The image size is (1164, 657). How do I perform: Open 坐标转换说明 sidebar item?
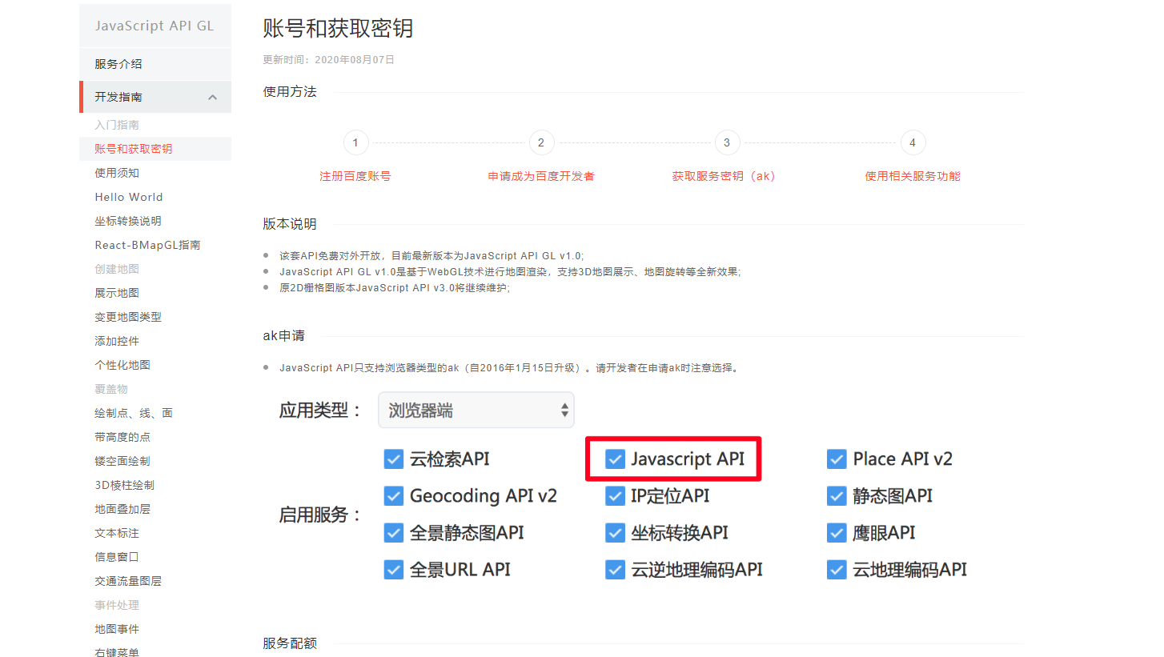click(128, 221)
